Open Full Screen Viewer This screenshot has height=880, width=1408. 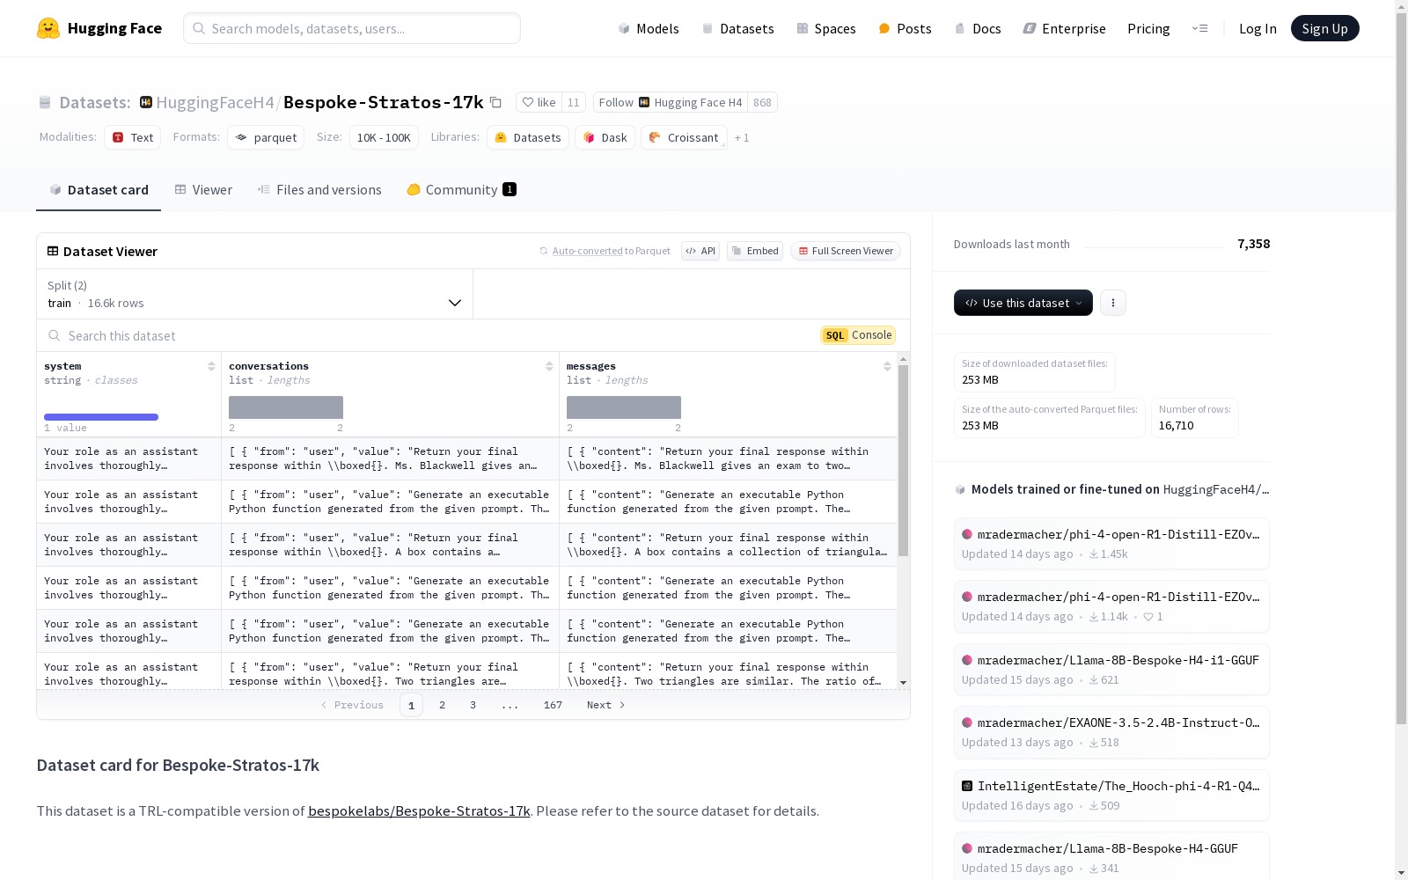pyautogui.click(x=846, y=251)
